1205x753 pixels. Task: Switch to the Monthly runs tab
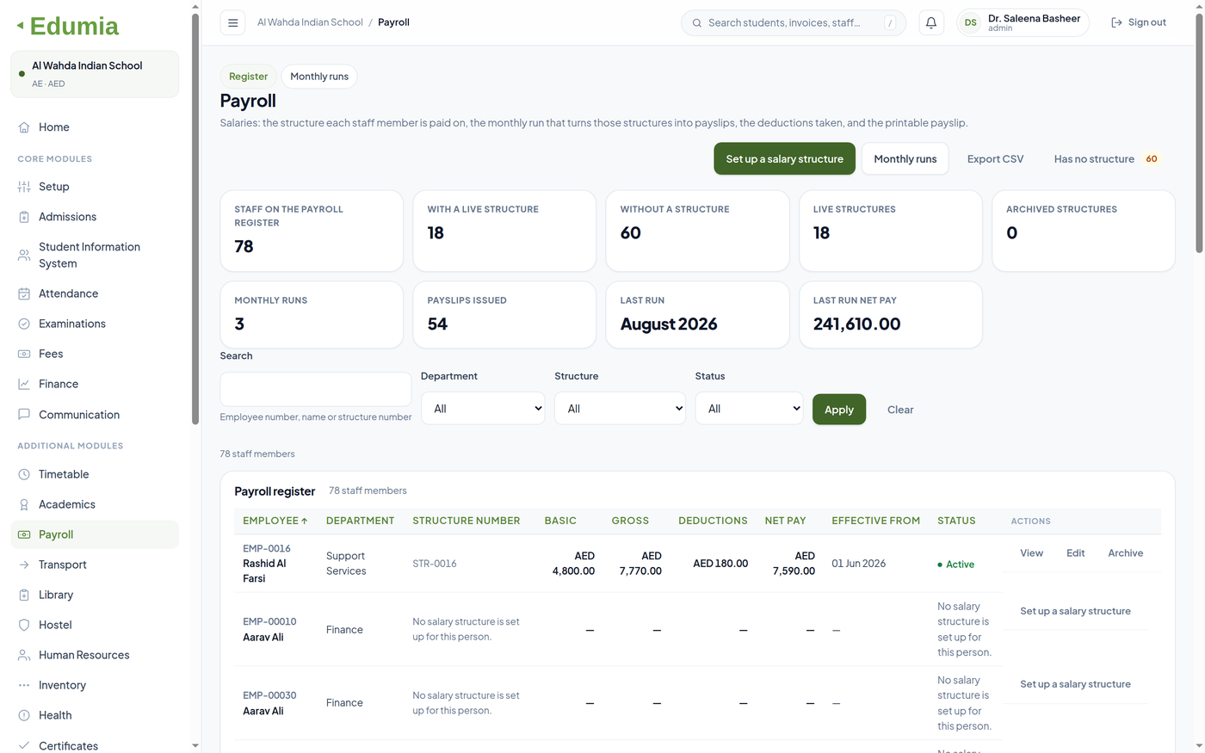(319, 77)
